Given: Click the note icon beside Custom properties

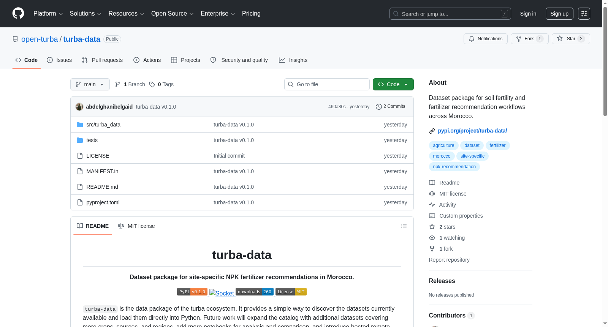Looking at the screenshot, I should click(432, 216).
